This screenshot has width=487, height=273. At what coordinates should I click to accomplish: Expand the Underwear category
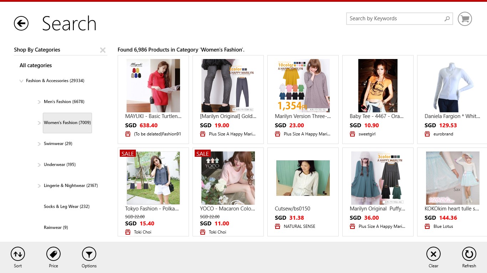click(x=39, y=165)
